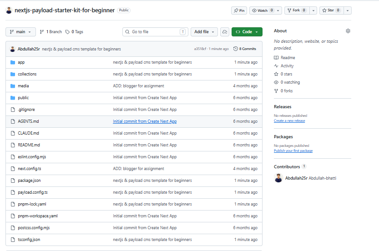Click the file icon beside package.json
The height and width of the screenshot is (251, 379).
pos(13,181)
